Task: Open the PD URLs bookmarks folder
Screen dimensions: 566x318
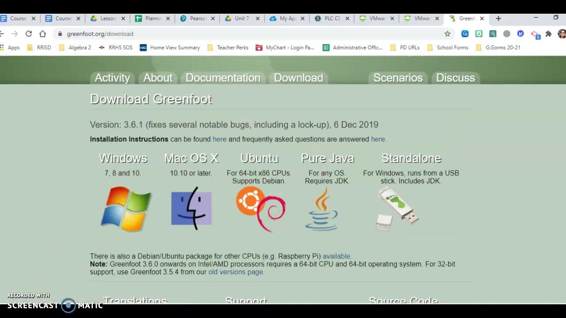Action: (405, 47)
